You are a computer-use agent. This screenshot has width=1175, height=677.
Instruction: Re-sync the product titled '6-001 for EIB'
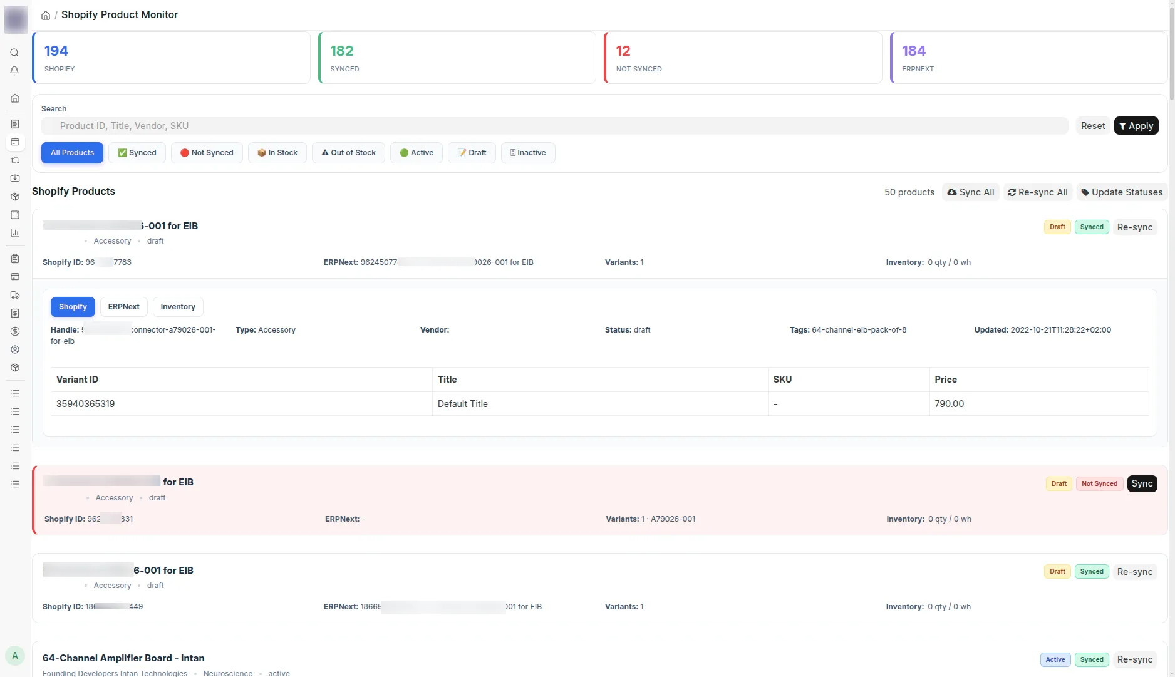1135,572
